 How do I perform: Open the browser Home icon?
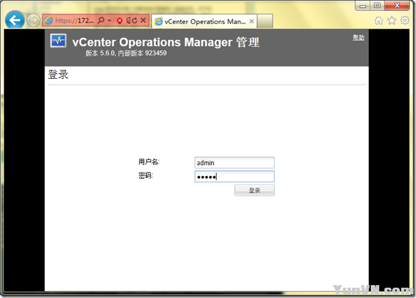point(379,21)
